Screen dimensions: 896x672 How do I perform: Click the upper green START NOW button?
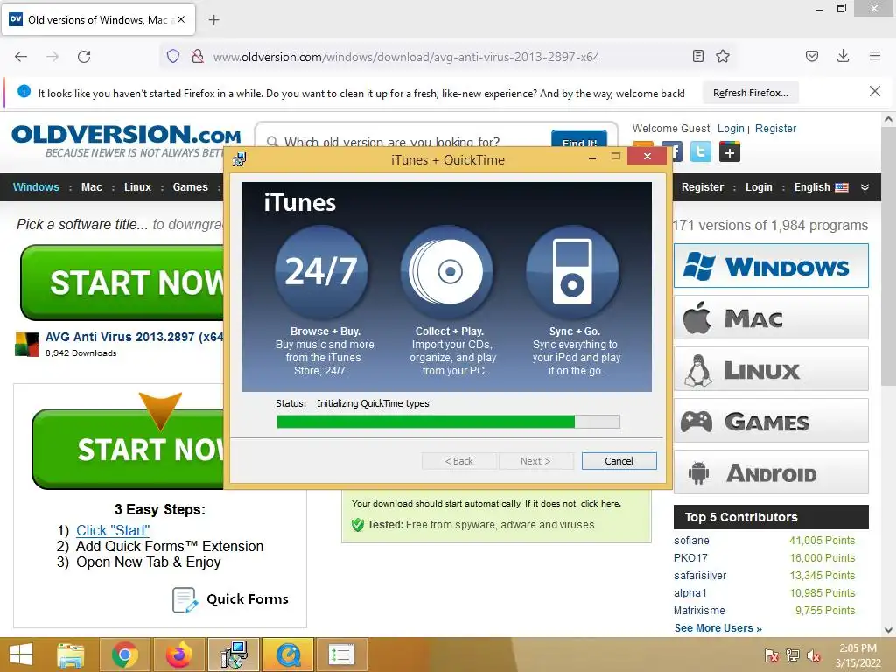click(x=122, y=283)
